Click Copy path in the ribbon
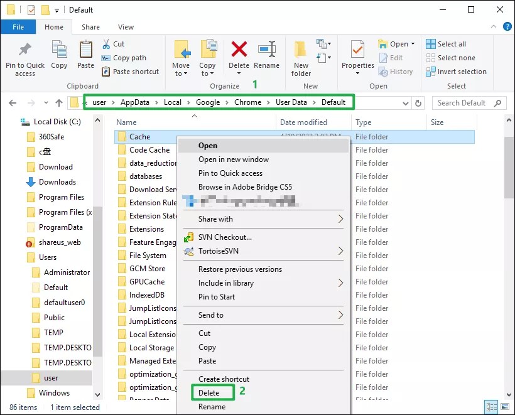 [x=124, y=58]
